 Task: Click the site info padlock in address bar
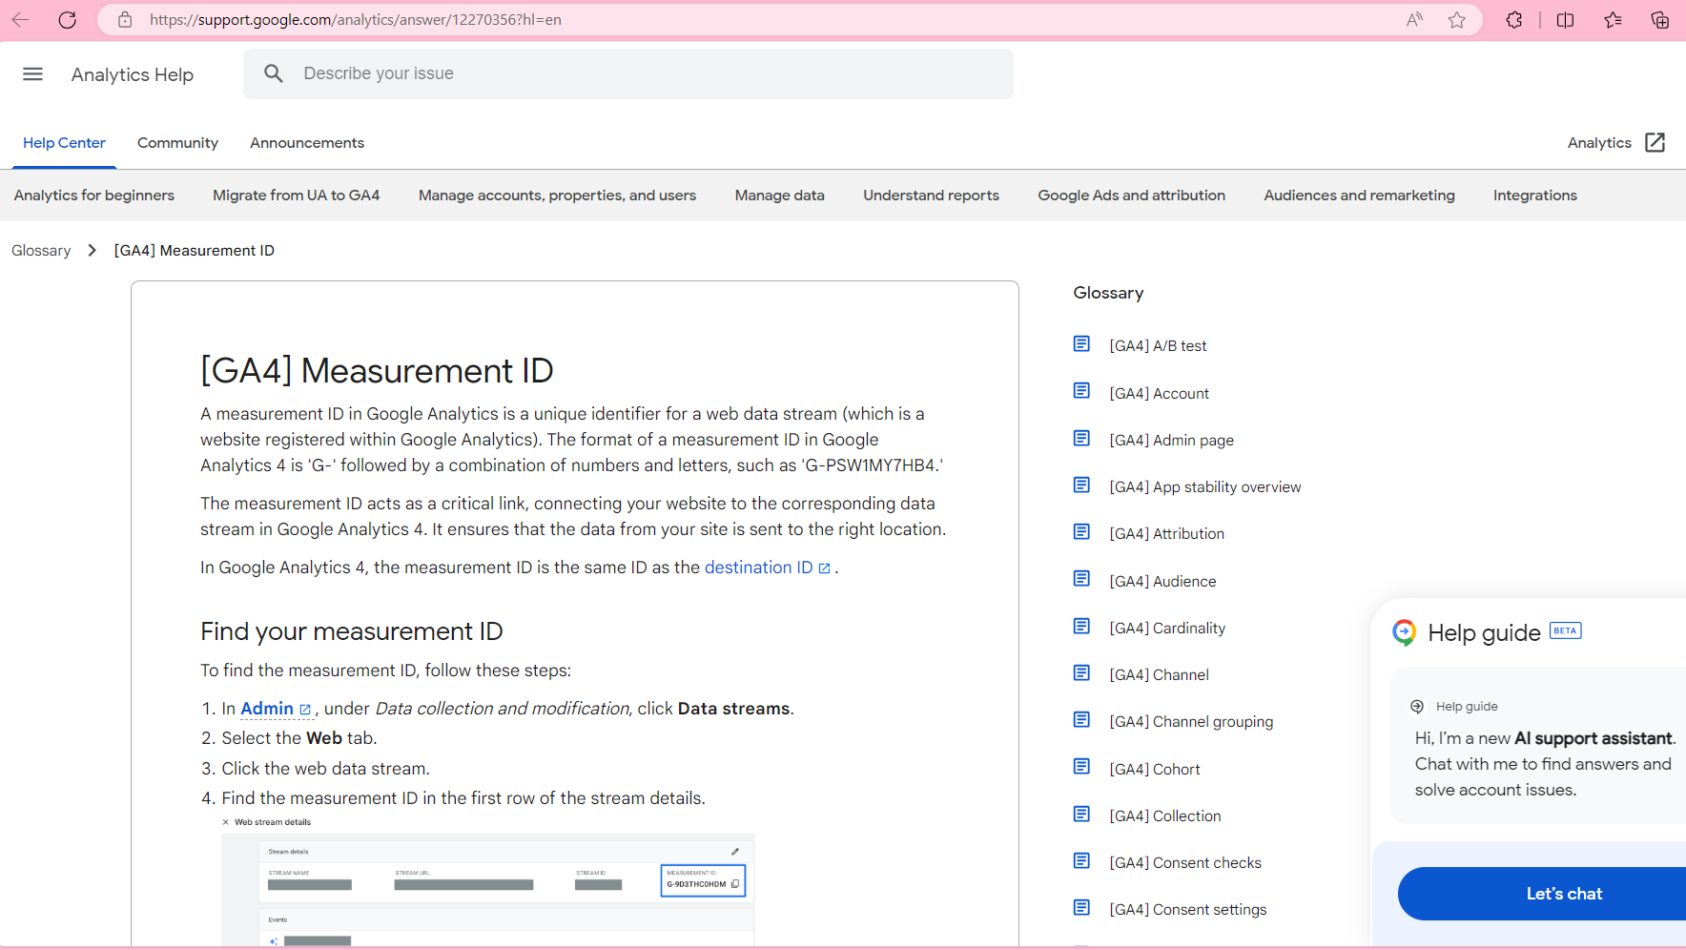[125, 19]
